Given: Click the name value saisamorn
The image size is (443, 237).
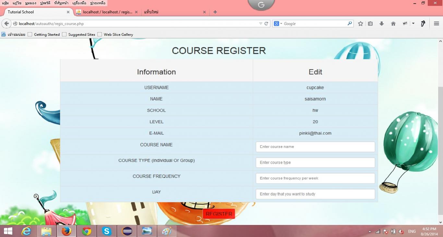Looking at the screenshot, I should [315, 99].
